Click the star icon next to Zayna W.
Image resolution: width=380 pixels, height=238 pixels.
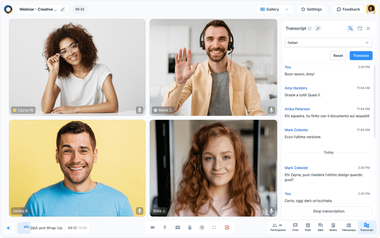[15, 110]
